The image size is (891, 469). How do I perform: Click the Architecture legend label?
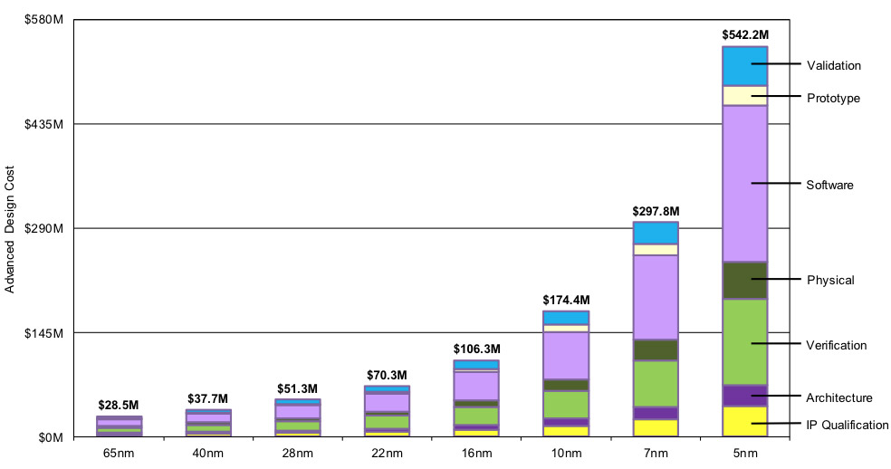(838, 397)
